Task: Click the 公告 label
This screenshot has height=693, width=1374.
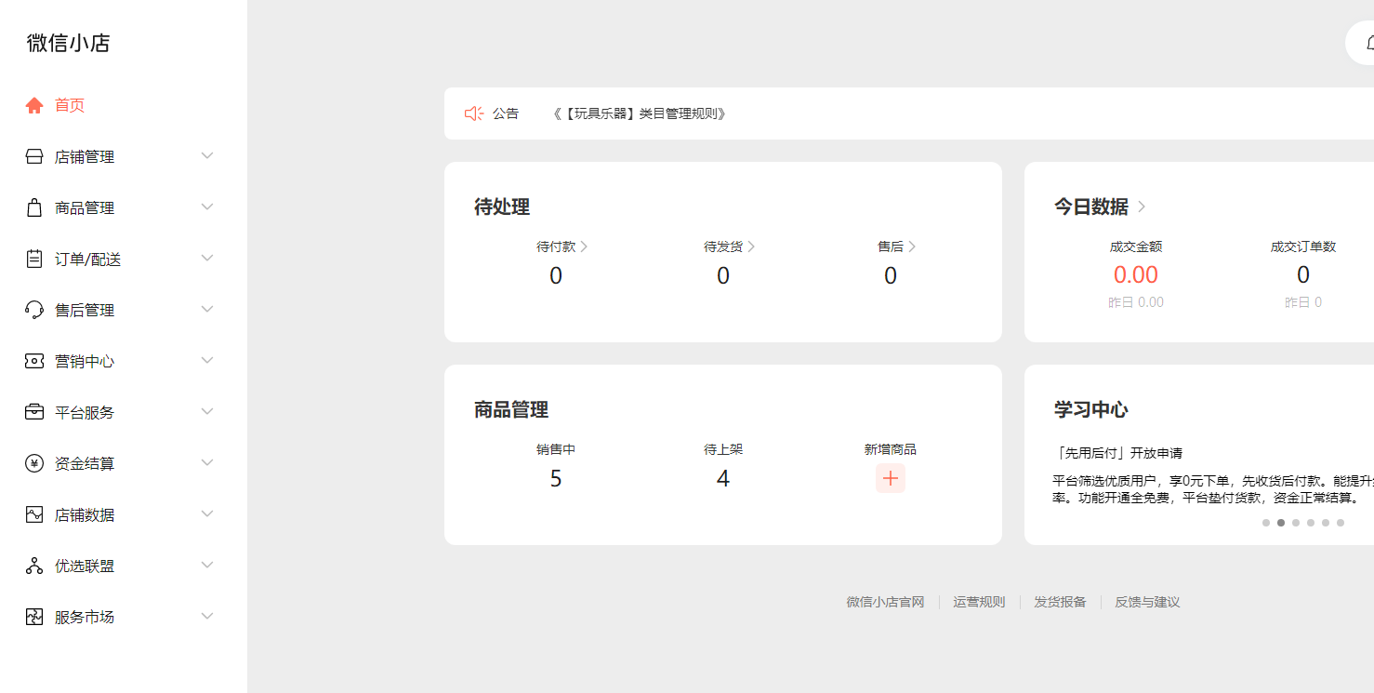Action: (506, 113)
